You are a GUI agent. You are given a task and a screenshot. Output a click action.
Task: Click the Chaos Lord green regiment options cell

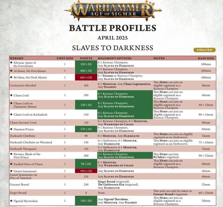click(125, 95)
